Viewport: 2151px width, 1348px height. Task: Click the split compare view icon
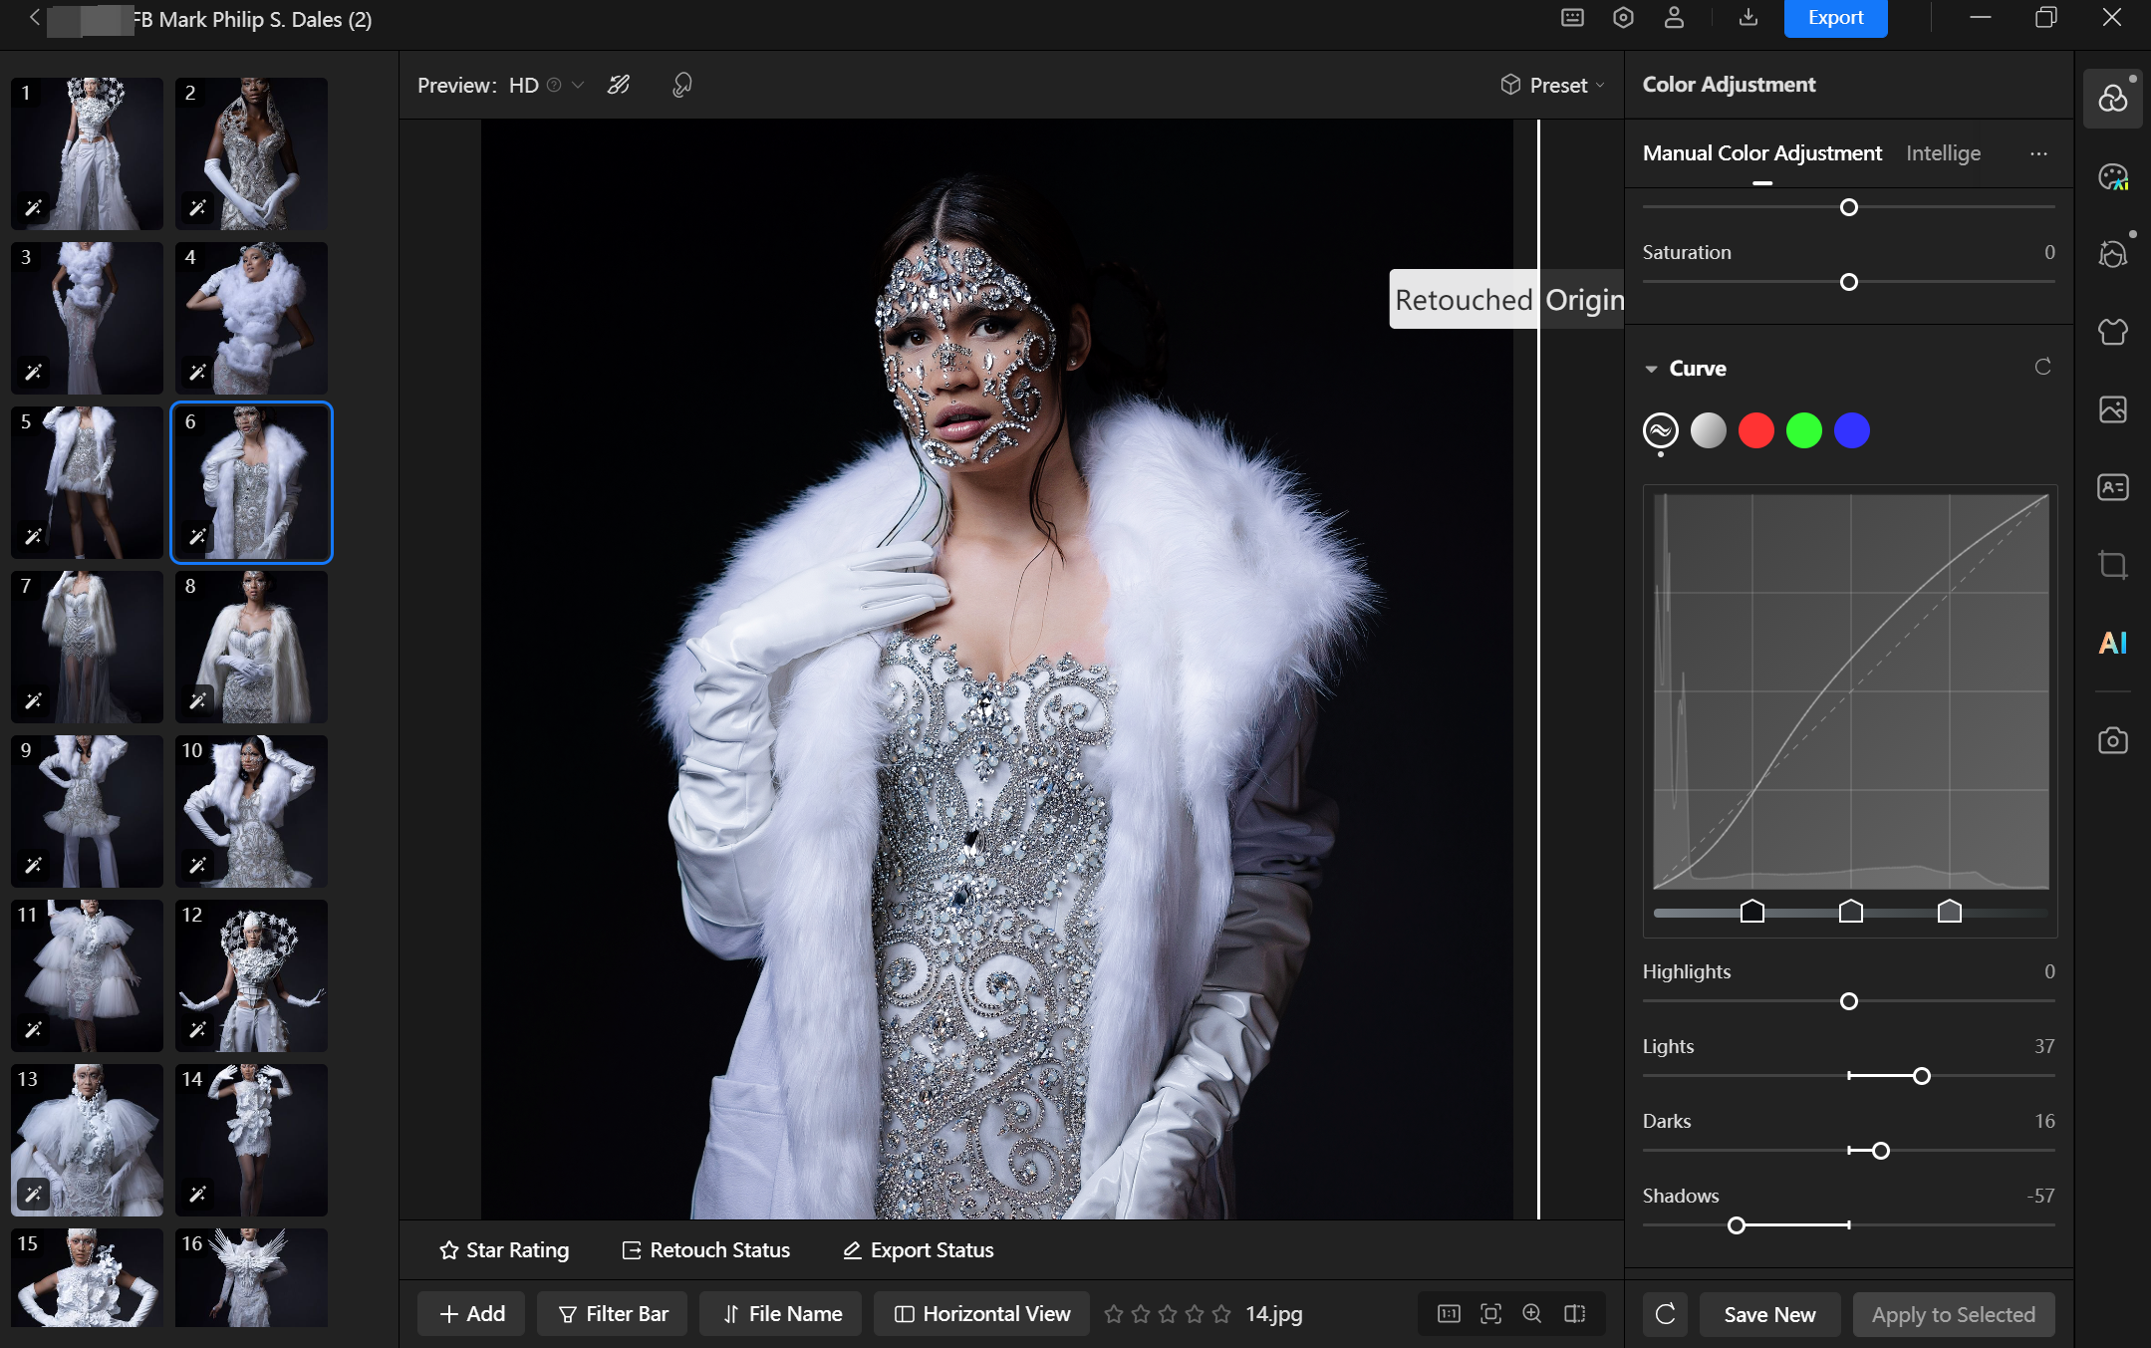click(x=1575, y=1313)
